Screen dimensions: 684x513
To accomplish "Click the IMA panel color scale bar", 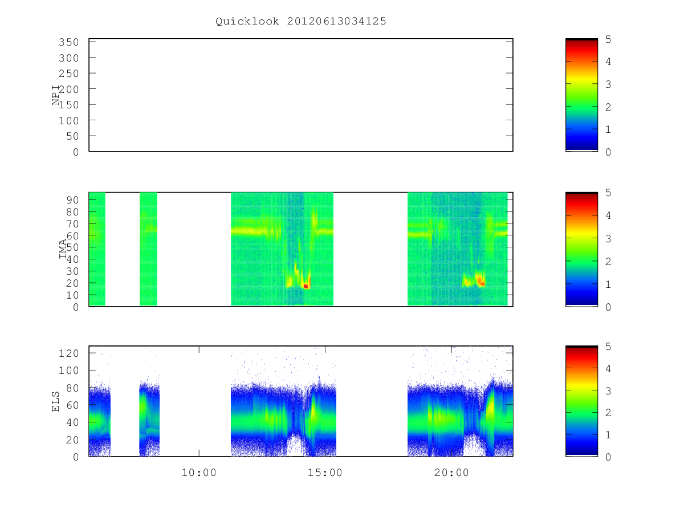I will [581, 249].
